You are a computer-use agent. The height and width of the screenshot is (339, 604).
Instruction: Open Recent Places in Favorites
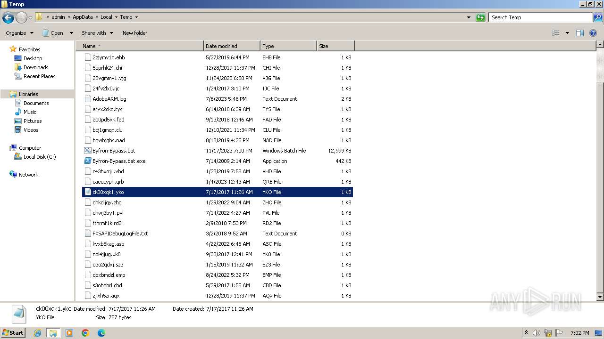[39, 76]
